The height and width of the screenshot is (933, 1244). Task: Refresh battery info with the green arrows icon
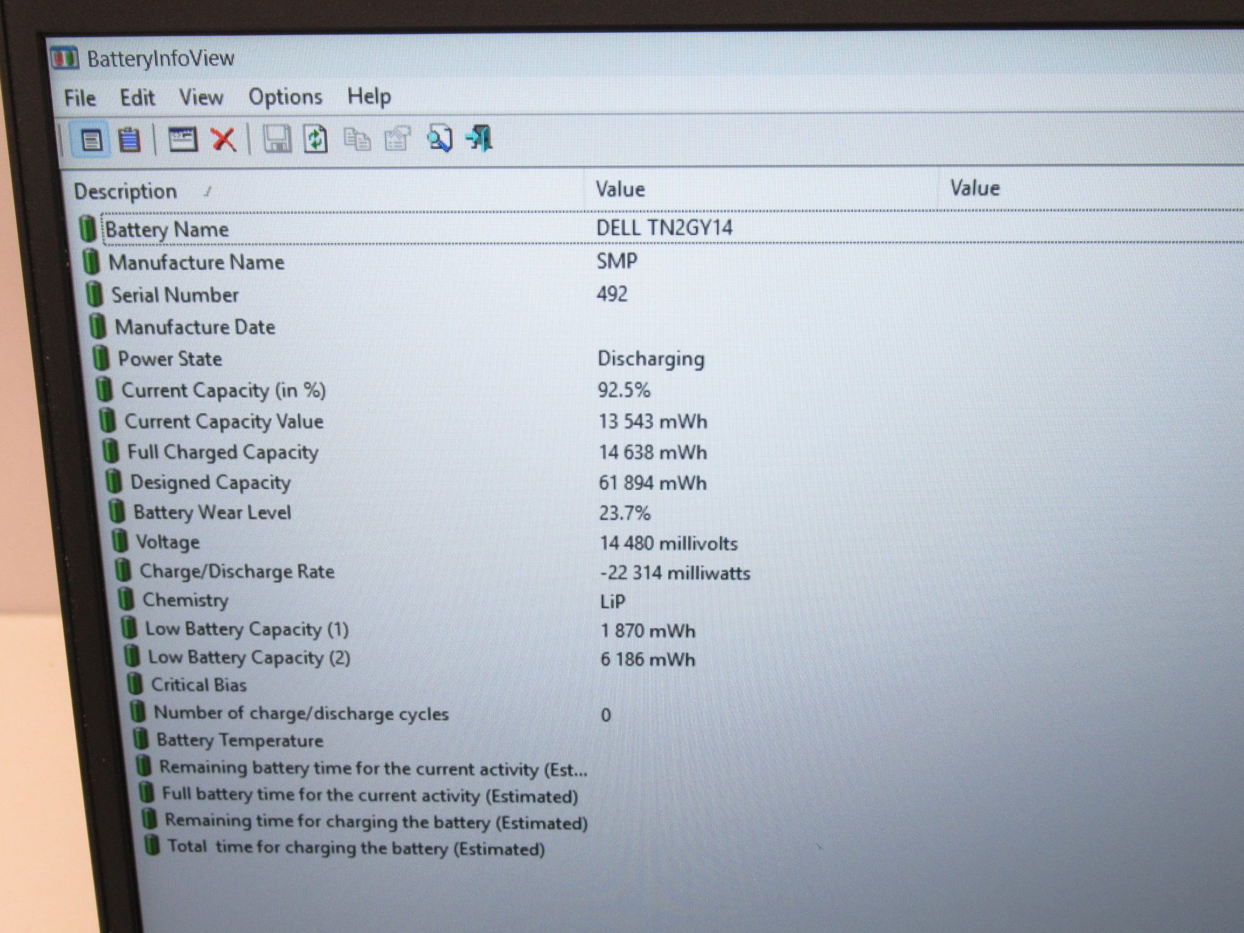coord(316,138)
